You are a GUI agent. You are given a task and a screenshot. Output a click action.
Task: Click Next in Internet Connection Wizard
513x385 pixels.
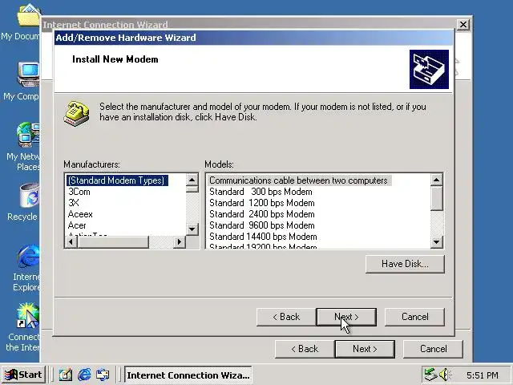coord(365,349)
